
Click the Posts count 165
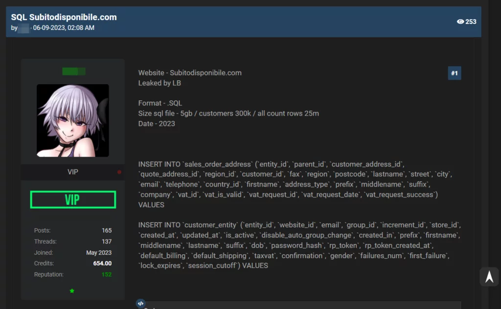pyautogui.click(x=106, y=231)
